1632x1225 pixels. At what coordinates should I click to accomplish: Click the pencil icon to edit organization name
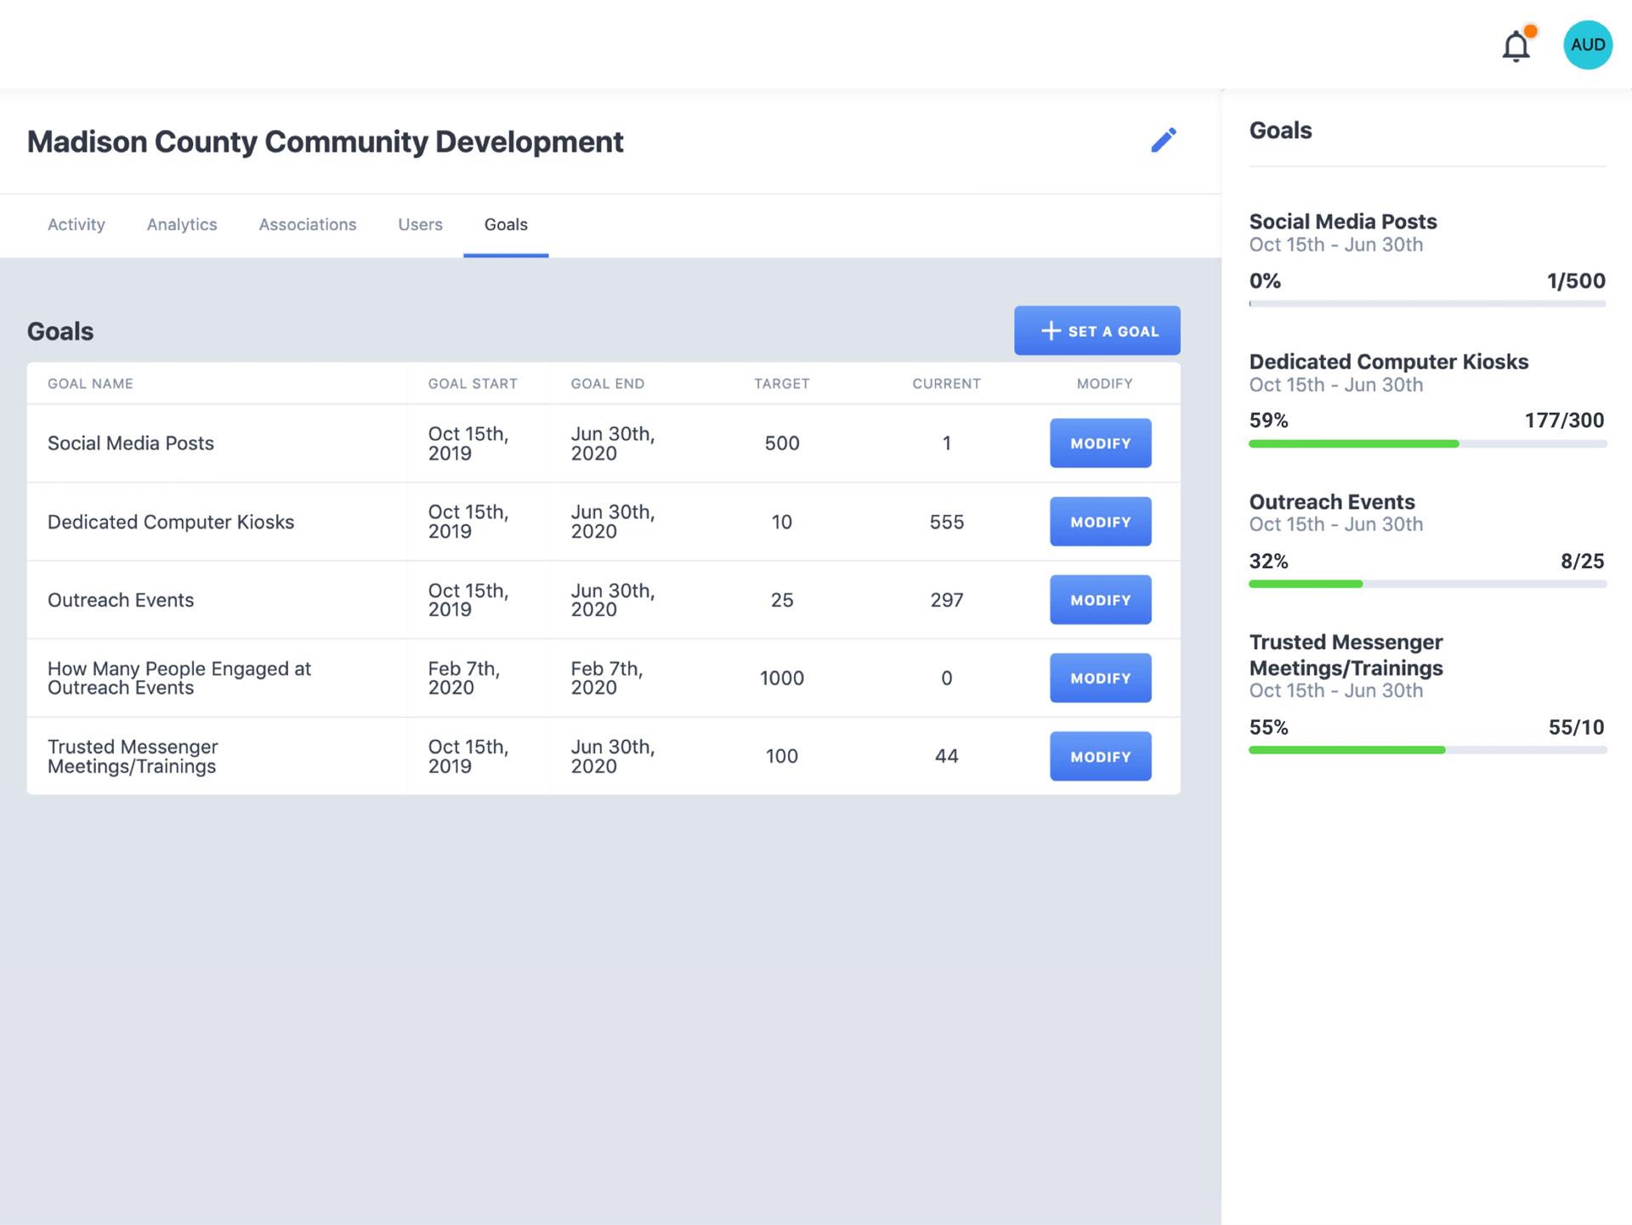tap(1164, 141)
